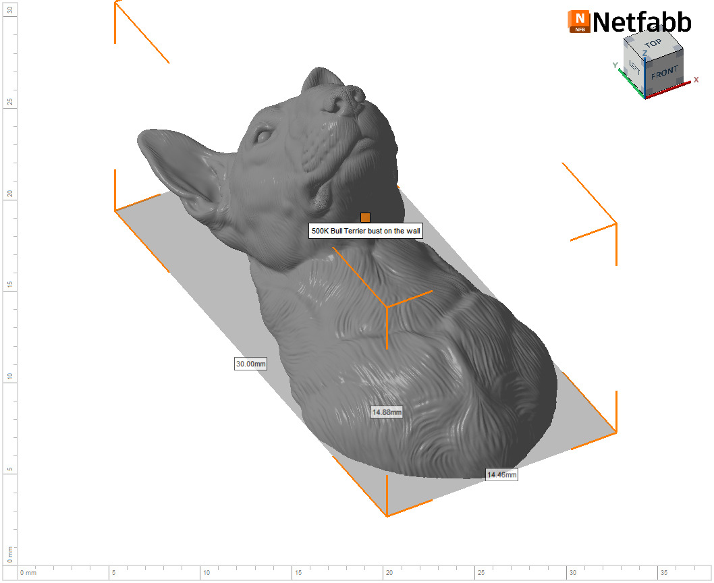
Task: Click the 14.46mm dimension label
Action: 502,474
